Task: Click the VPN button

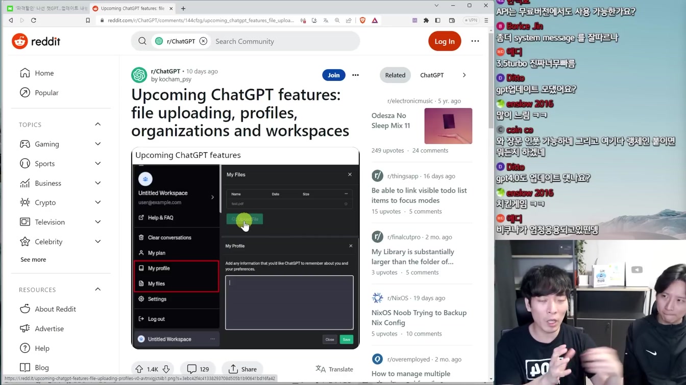Action: (471, 20)
